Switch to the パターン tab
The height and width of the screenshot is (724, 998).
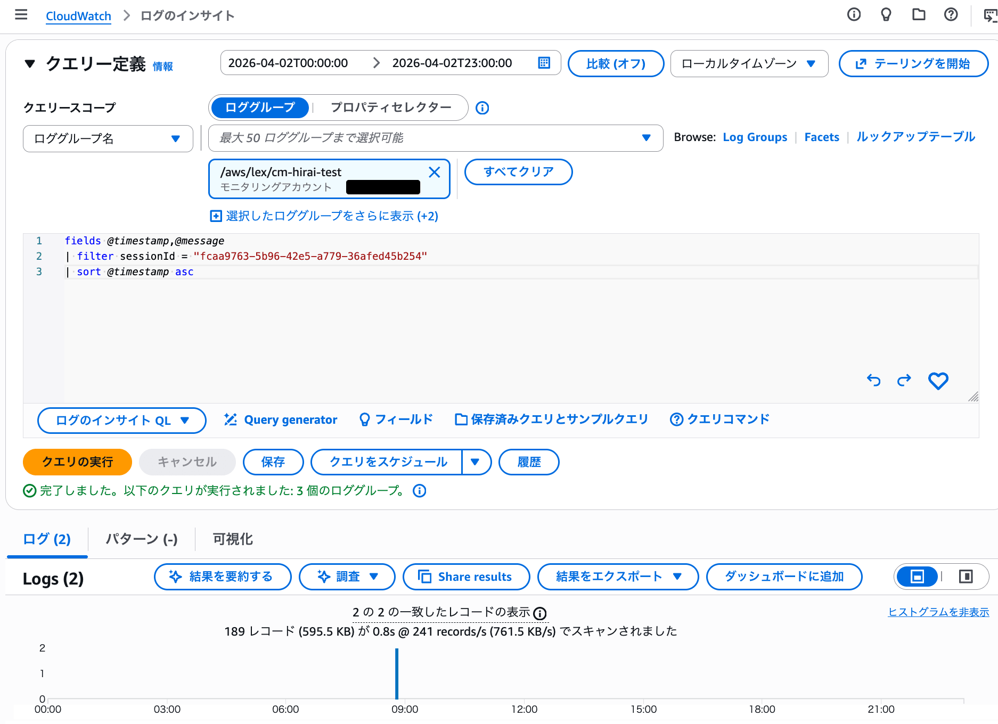tap(142, 539)
